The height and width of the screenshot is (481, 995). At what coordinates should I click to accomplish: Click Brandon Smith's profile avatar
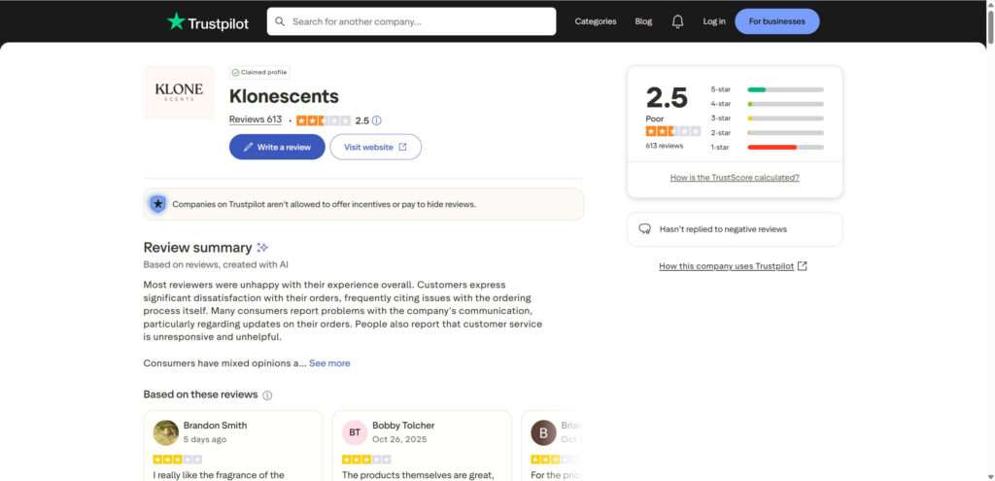click(166, 432)
